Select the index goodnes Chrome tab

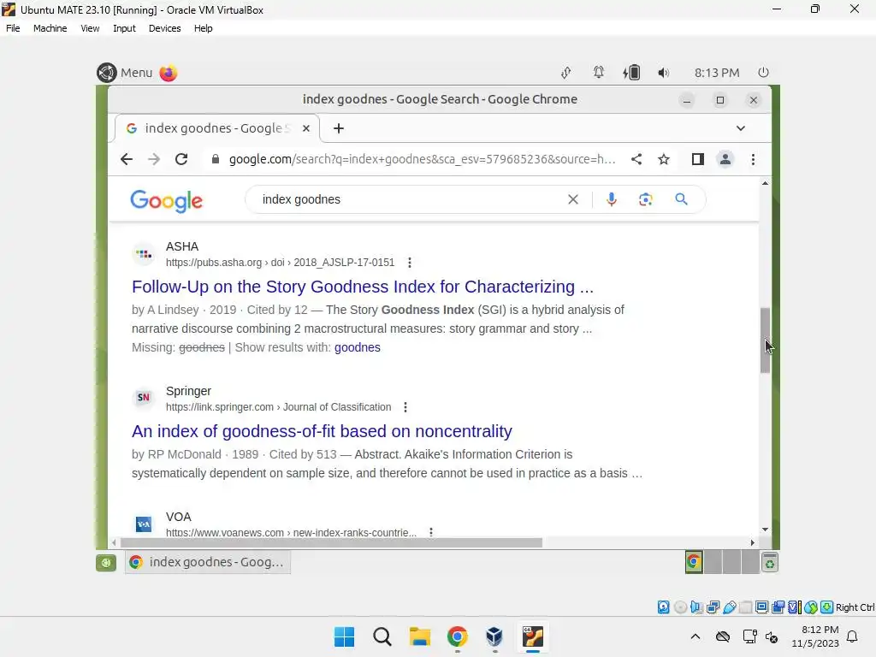click(x=217, y=128)
